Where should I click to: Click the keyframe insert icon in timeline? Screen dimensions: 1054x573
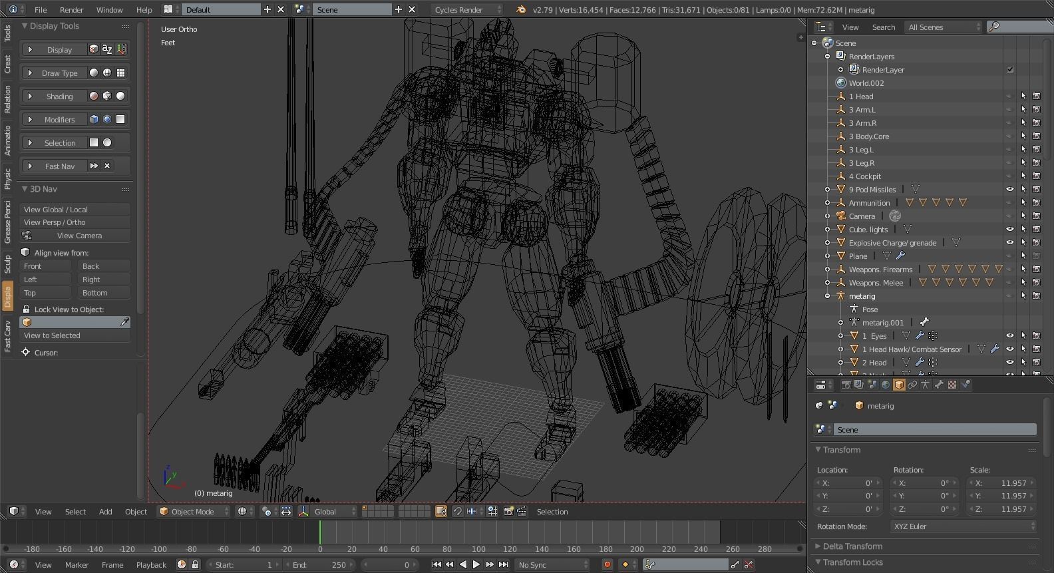(x=735, y=564)
